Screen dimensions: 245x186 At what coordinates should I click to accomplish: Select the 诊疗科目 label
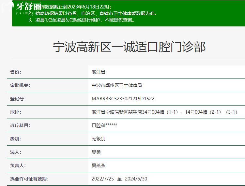click(x=20, y=125)
